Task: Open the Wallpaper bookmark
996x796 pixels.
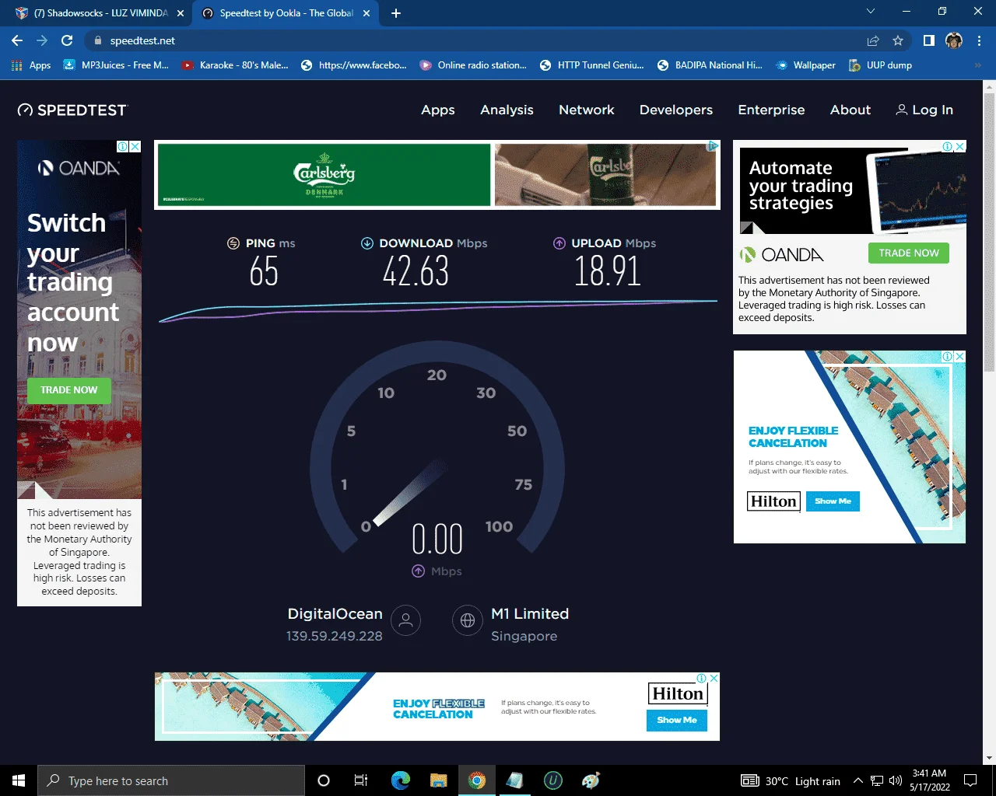Action: click(x=805, y=65)
